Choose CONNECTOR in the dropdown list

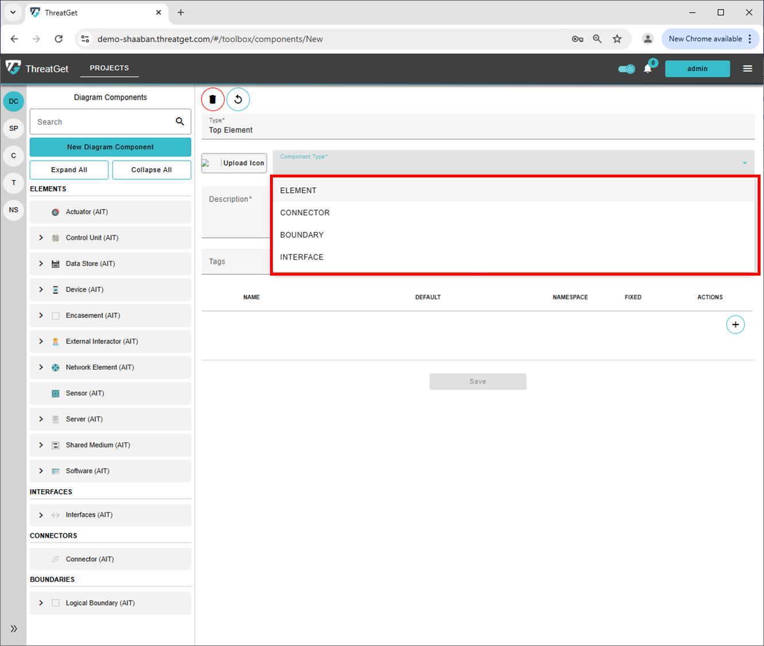point(304,212)
